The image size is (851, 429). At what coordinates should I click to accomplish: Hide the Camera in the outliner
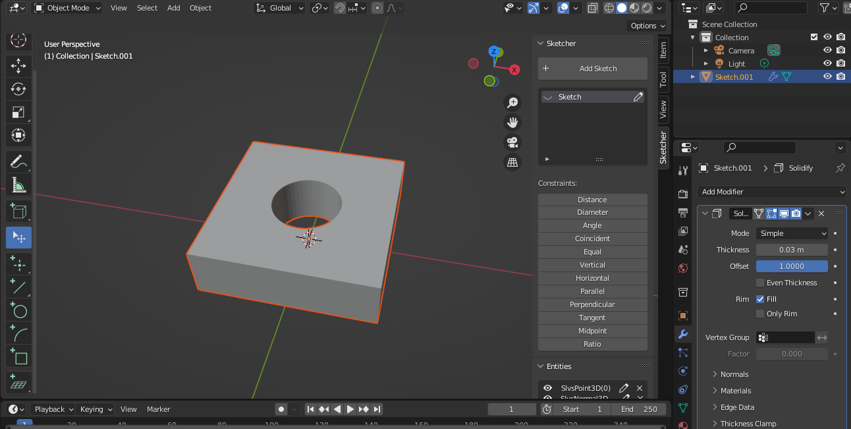[828, 50]
